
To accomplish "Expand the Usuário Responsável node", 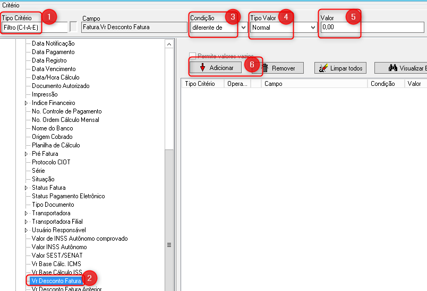I will 27,230.
